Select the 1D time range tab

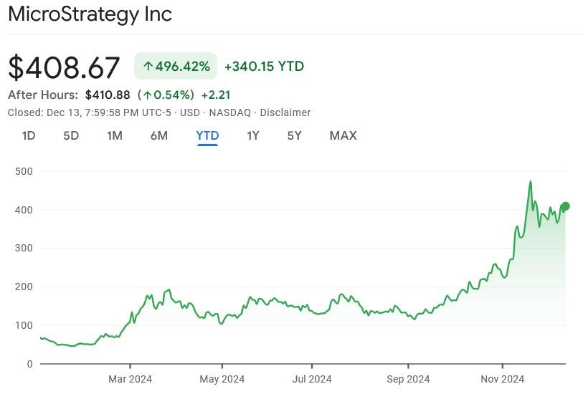pos(29,135)
